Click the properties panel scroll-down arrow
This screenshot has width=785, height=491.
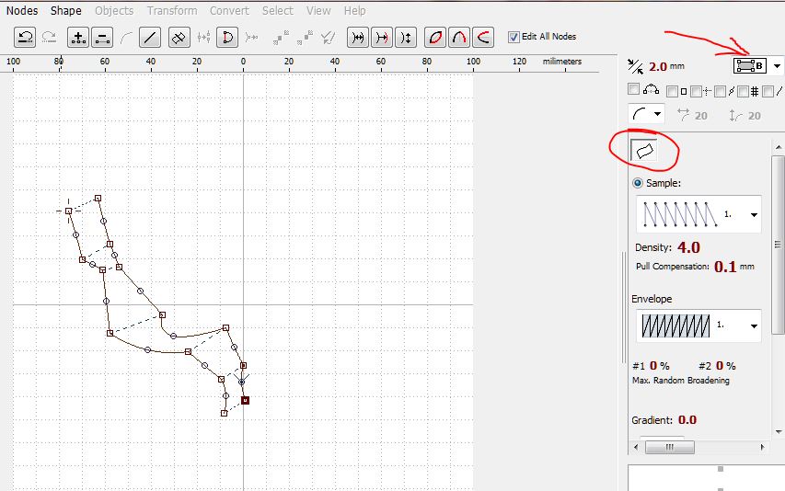tap(779, 431)
